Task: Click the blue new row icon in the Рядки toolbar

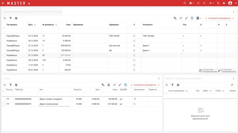Action: [126, 85]
